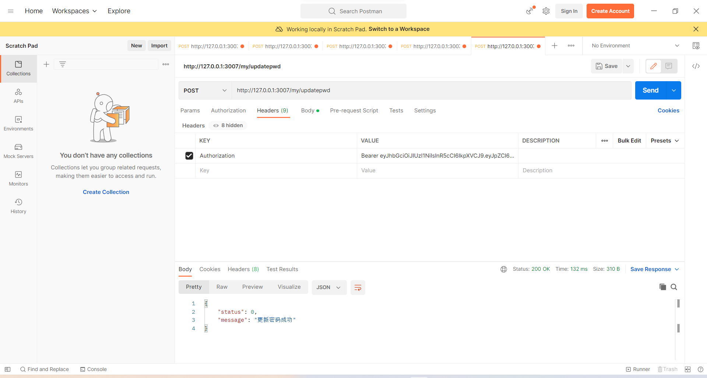Click the environment quick look icon
Viewport: 707px width, 378px height.
pos(696,46)
